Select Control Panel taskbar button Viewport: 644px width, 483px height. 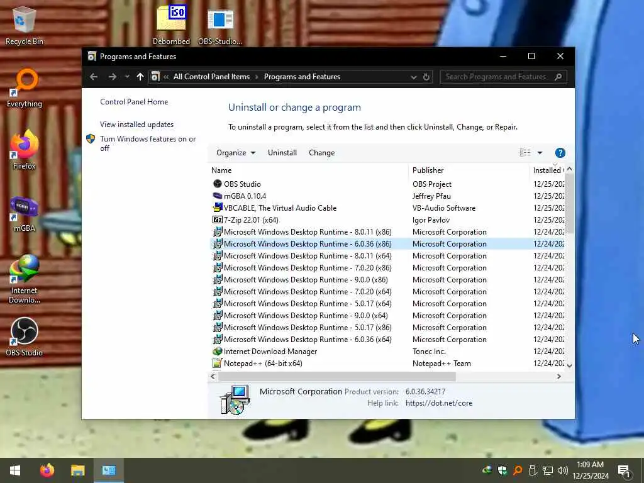pos(109,470)
